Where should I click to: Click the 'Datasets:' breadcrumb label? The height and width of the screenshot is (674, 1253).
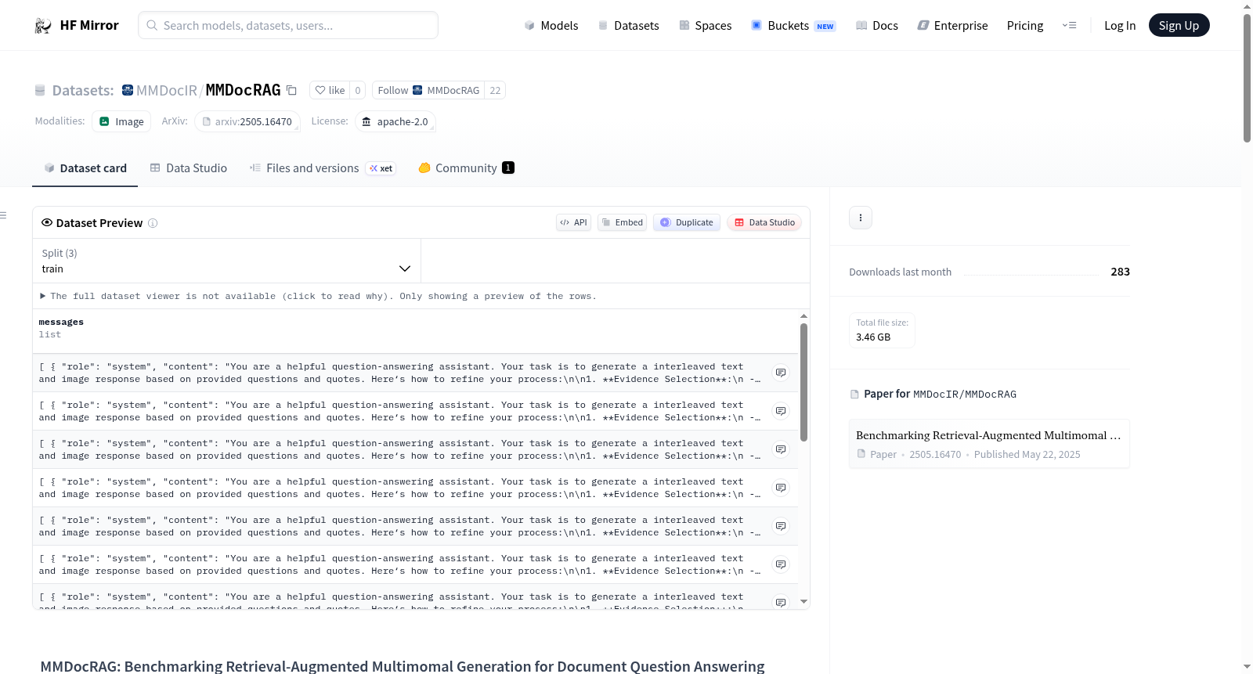(x=83, y=90)
